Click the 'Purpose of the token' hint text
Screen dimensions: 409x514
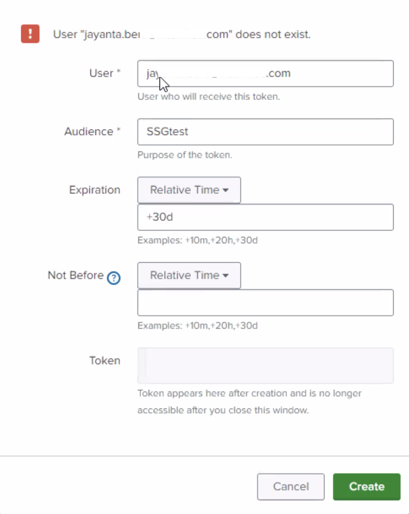click(x=185, y=155)
